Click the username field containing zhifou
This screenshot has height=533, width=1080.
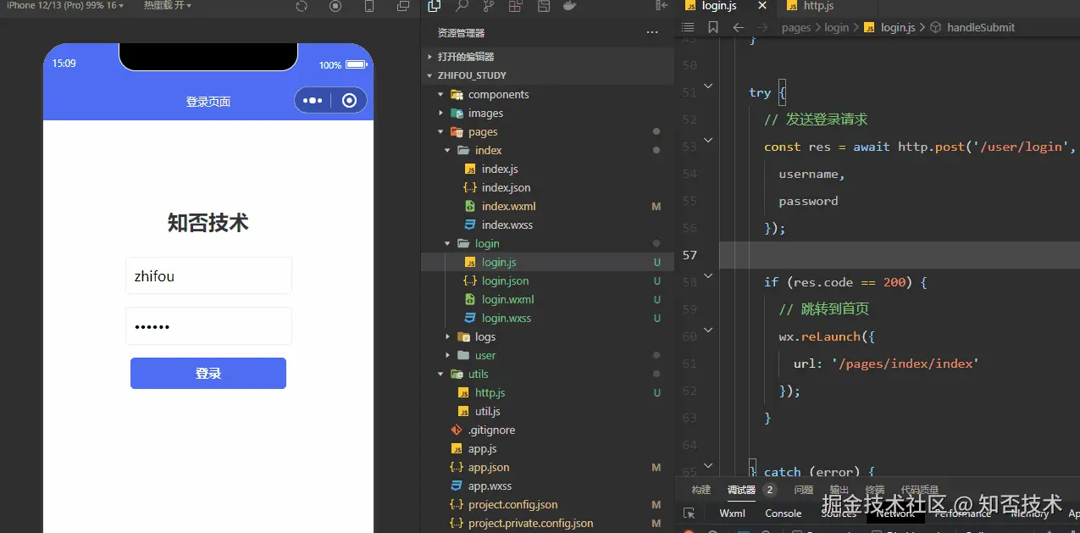208,276
